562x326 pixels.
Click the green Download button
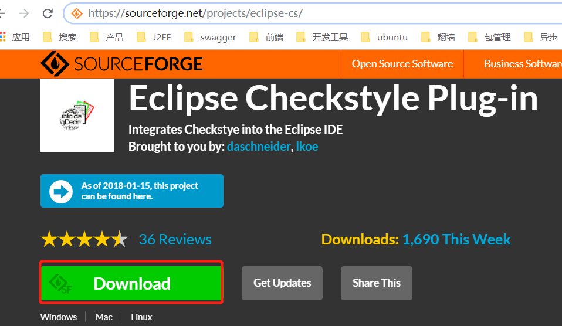[131, 283]
